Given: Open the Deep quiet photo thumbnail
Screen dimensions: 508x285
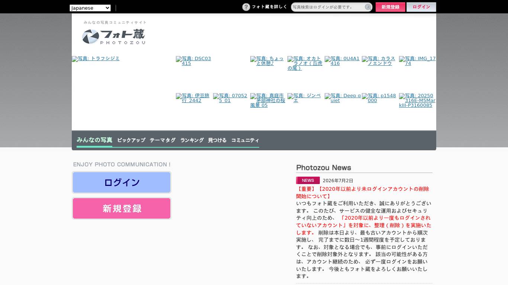Looking at the screenshot, I should [x=342, y=98].
